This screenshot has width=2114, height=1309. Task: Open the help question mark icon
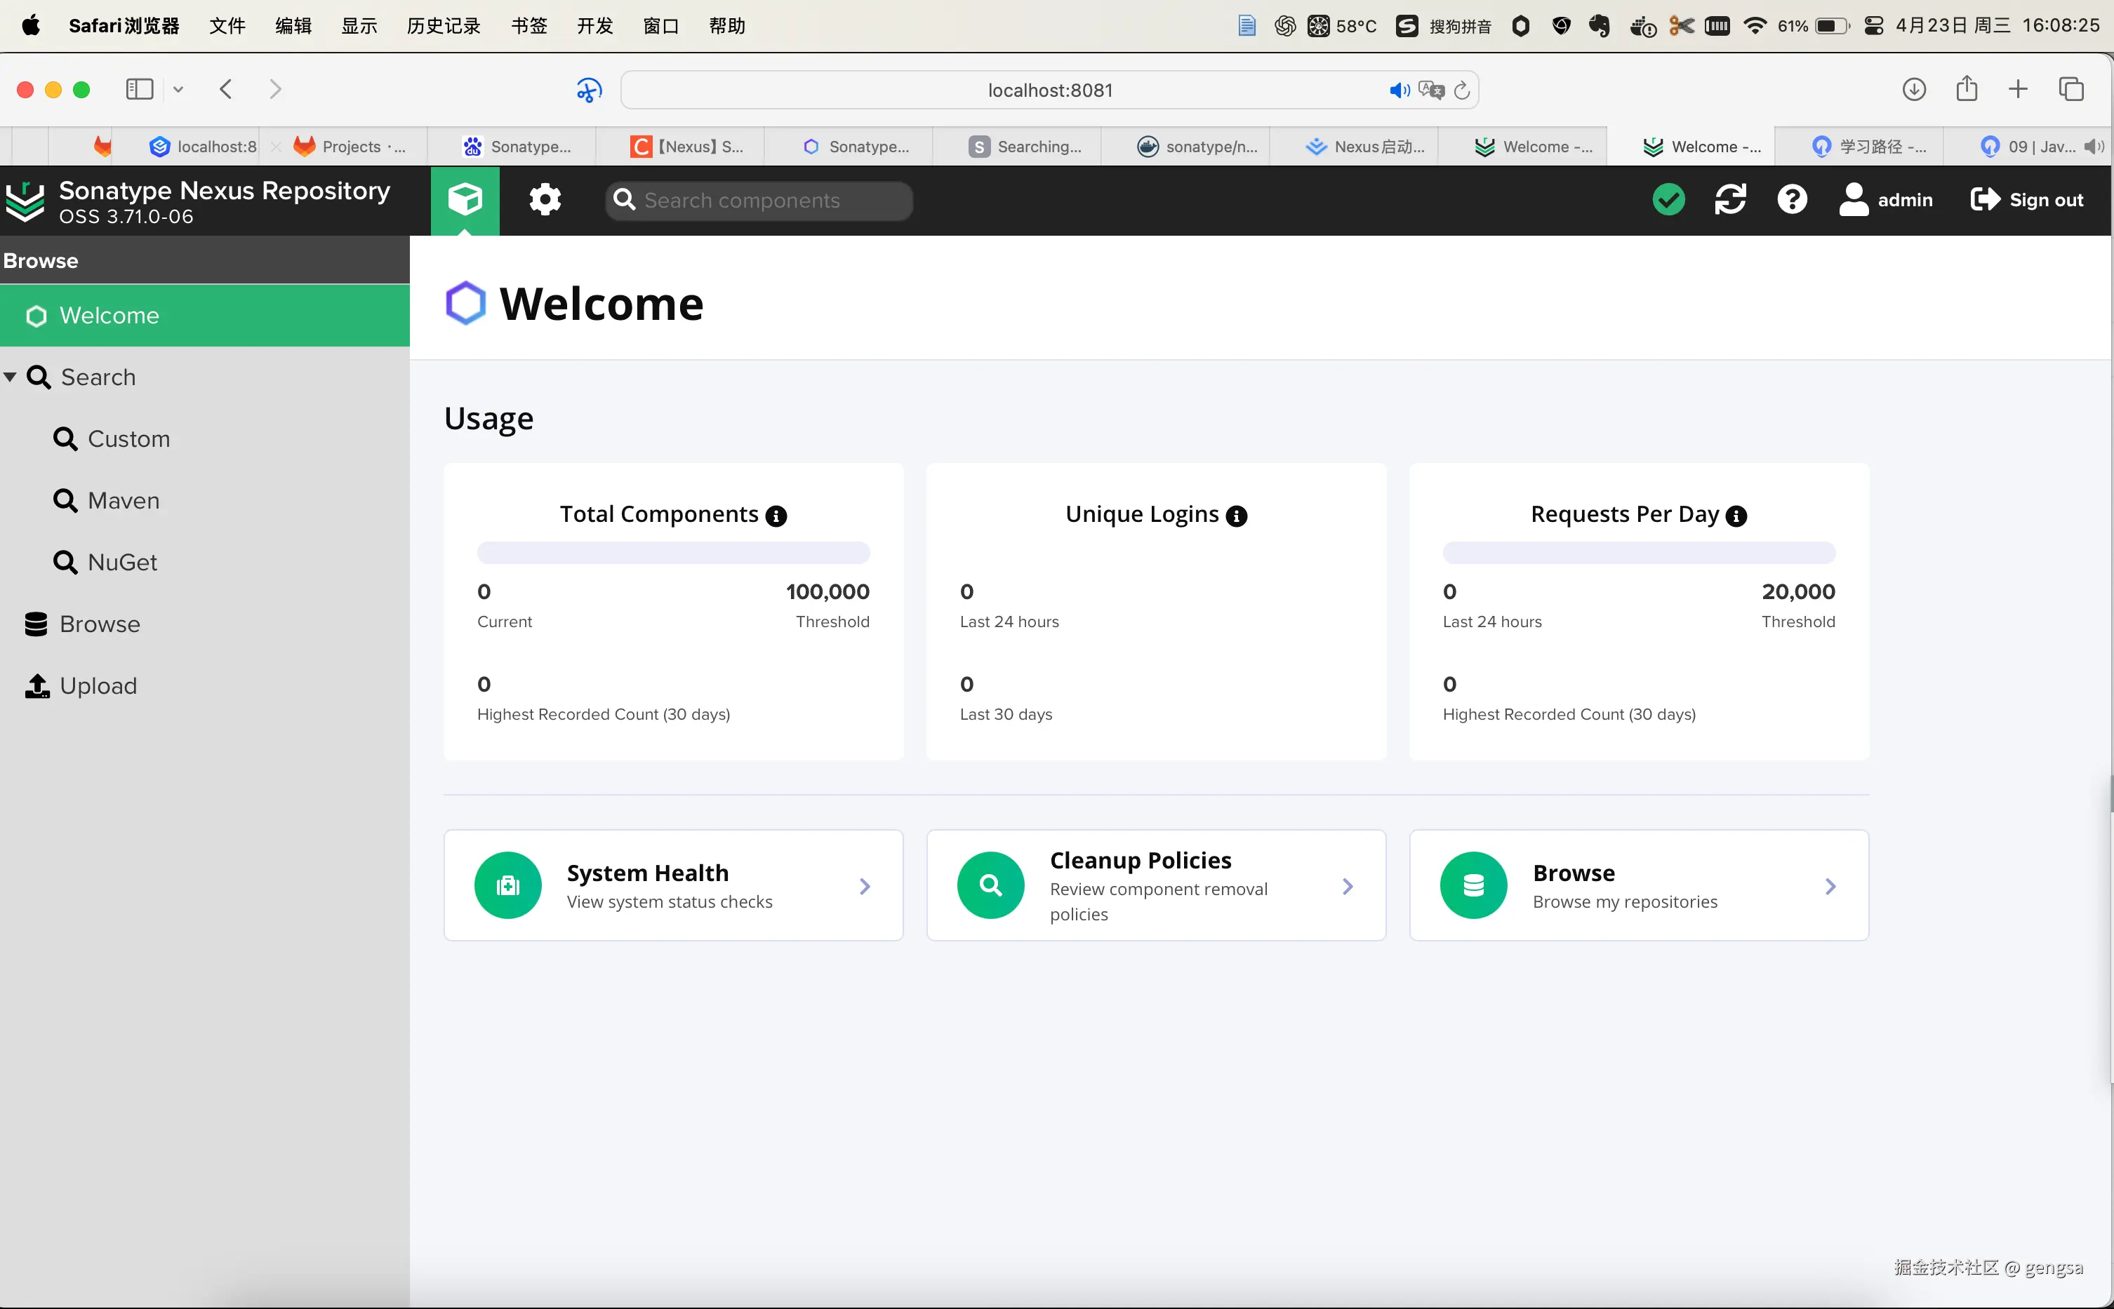1792,200
